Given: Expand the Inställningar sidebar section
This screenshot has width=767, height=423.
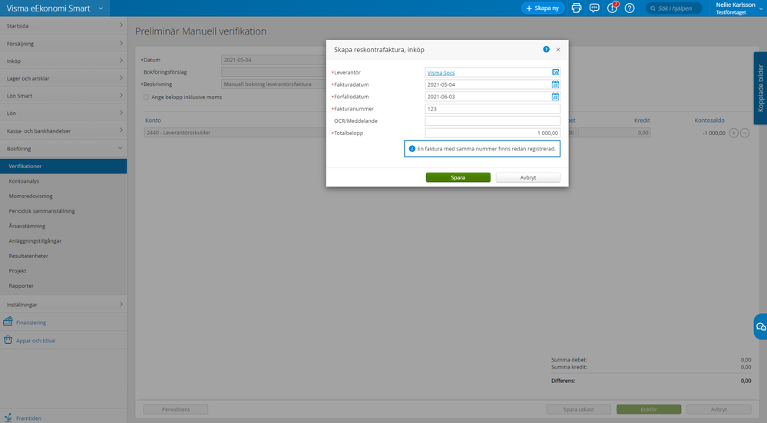Looking at the screenshot, I should [121, 305].
